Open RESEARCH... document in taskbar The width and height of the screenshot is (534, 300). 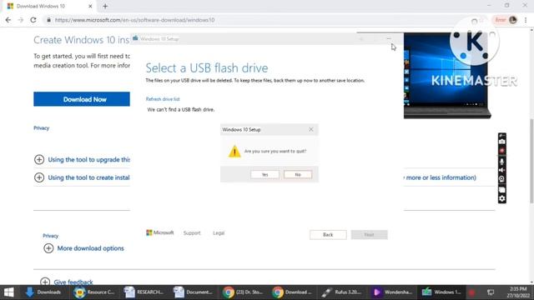[144, 292]
